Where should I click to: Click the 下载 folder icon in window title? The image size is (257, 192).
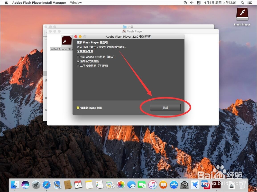pos(125,27)
